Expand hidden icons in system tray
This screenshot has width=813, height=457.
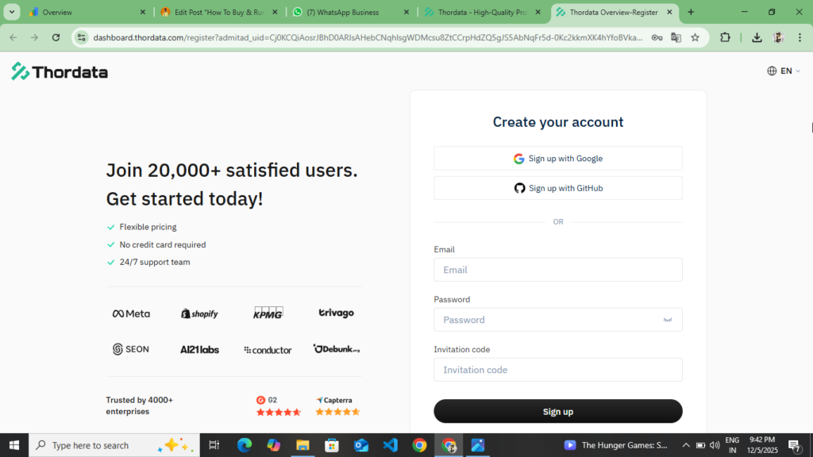click(x=685, y=445)
